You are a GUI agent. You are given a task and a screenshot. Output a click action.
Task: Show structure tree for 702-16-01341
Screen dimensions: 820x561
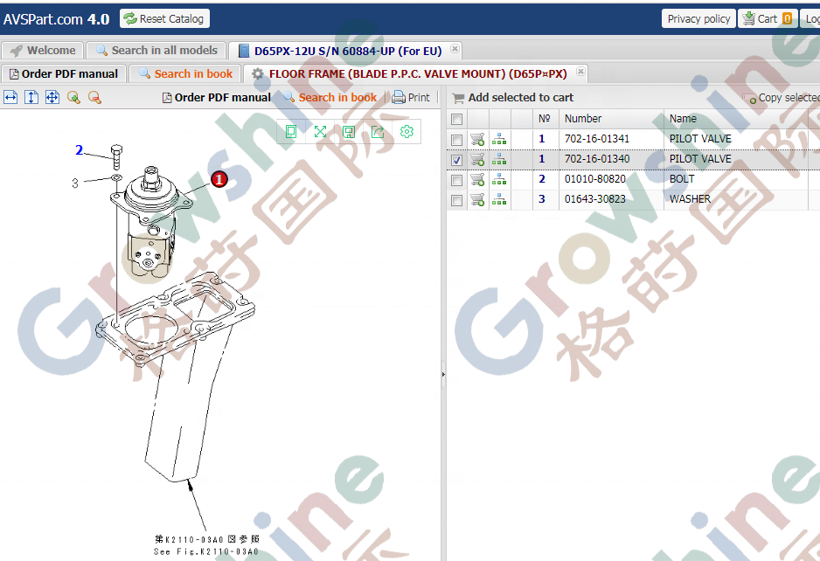click(499, 139)
